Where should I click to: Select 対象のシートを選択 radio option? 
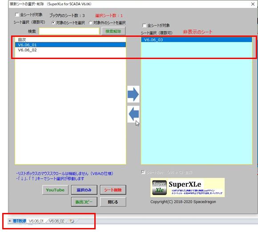pyautogui.click(x=53, y=23)
